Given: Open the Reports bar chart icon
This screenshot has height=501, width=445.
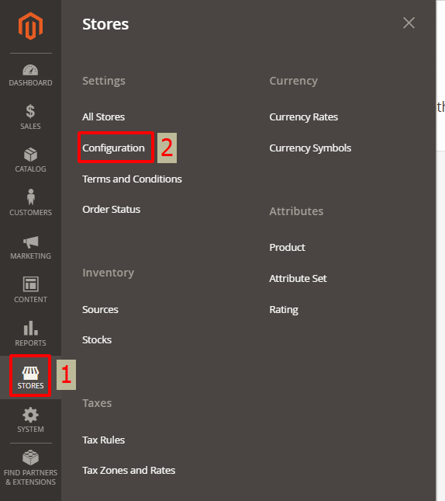Looking at the screenshot, I should 31,328.
